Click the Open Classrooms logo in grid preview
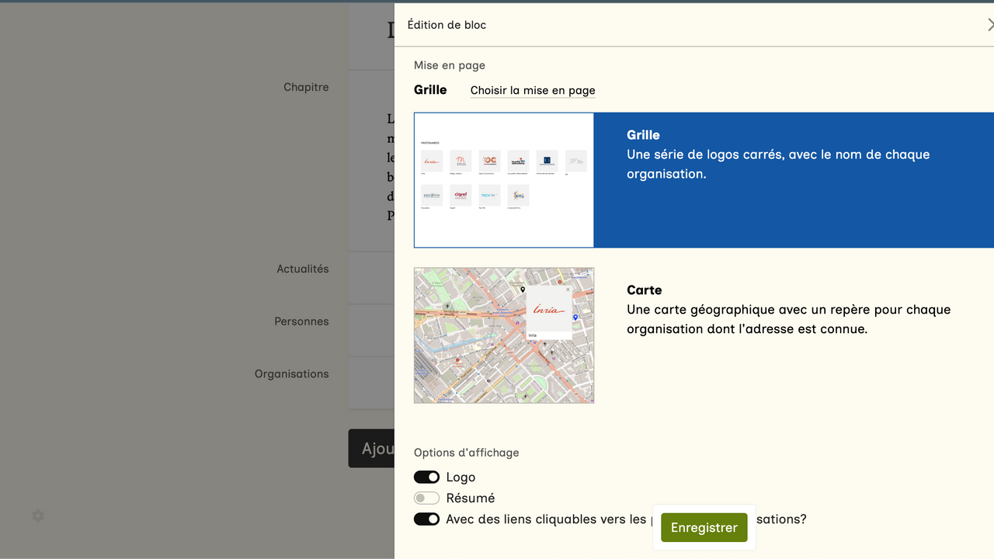994x559 pixels. [x=489, y=161]
